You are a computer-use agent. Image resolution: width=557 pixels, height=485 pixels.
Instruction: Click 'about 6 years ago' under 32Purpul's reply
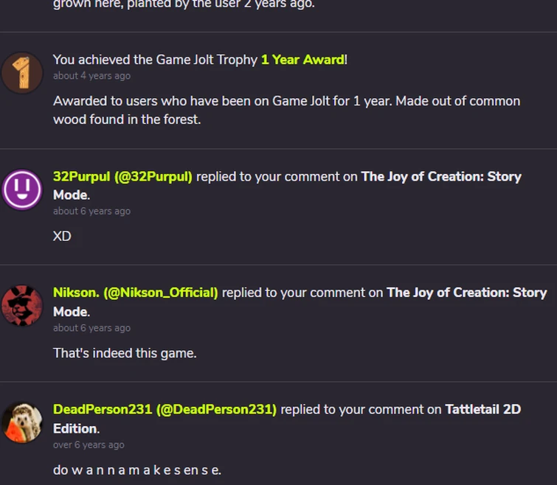coord(91,211)
